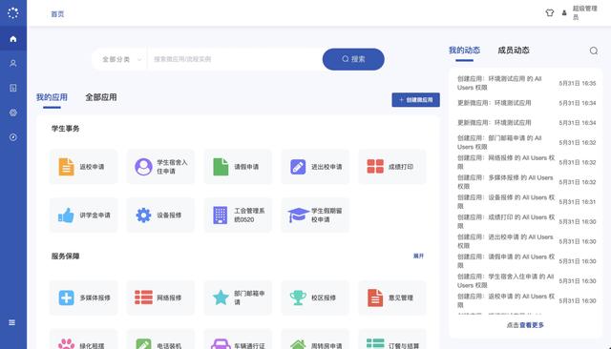Open the user profile sidebar icon
The width and height of the screenshot is (611, 349).
point(13,63)
